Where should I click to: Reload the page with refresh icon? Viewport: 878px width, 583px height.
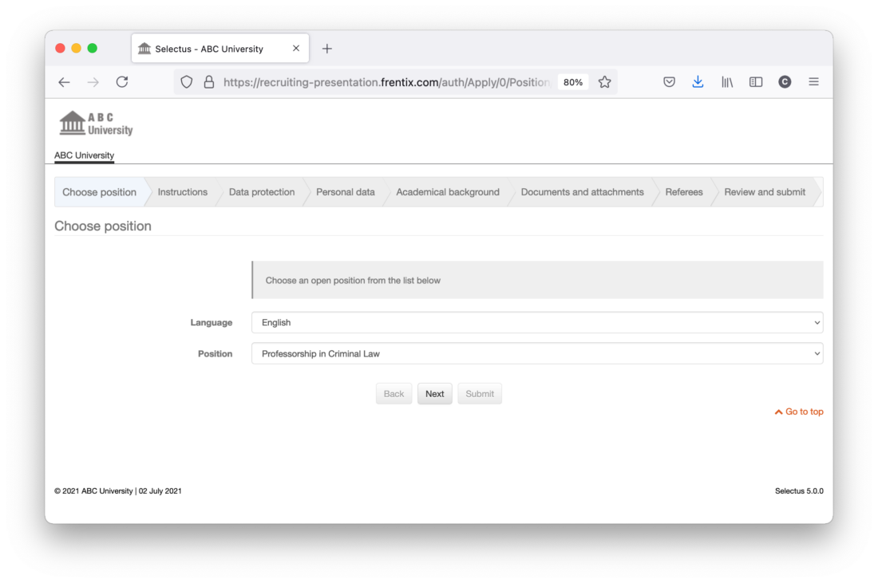pyautogui.click(x=122, y=82)
